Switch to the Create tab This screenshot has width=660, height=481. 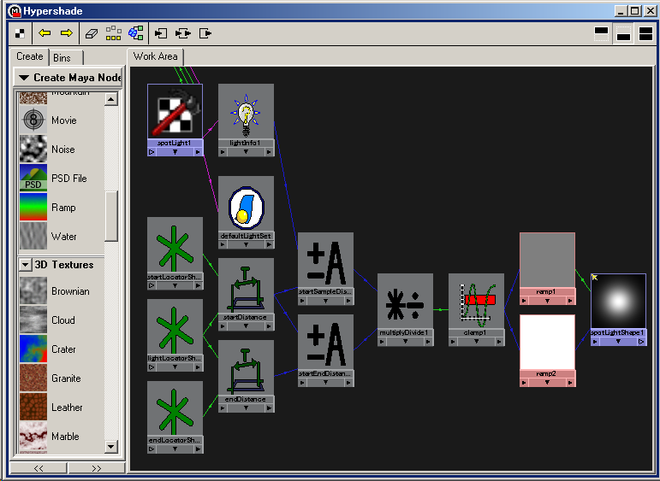[29, 56]
